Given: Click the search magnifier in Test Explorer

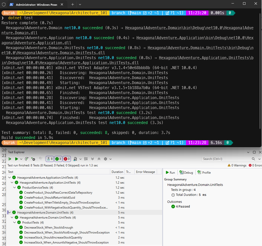Looking at the screenshot, I should [x=253, y=159].
